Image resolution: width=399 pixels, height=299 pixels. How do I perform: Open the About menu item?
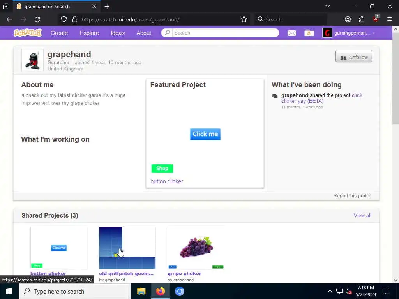click(x=144, y=33)
